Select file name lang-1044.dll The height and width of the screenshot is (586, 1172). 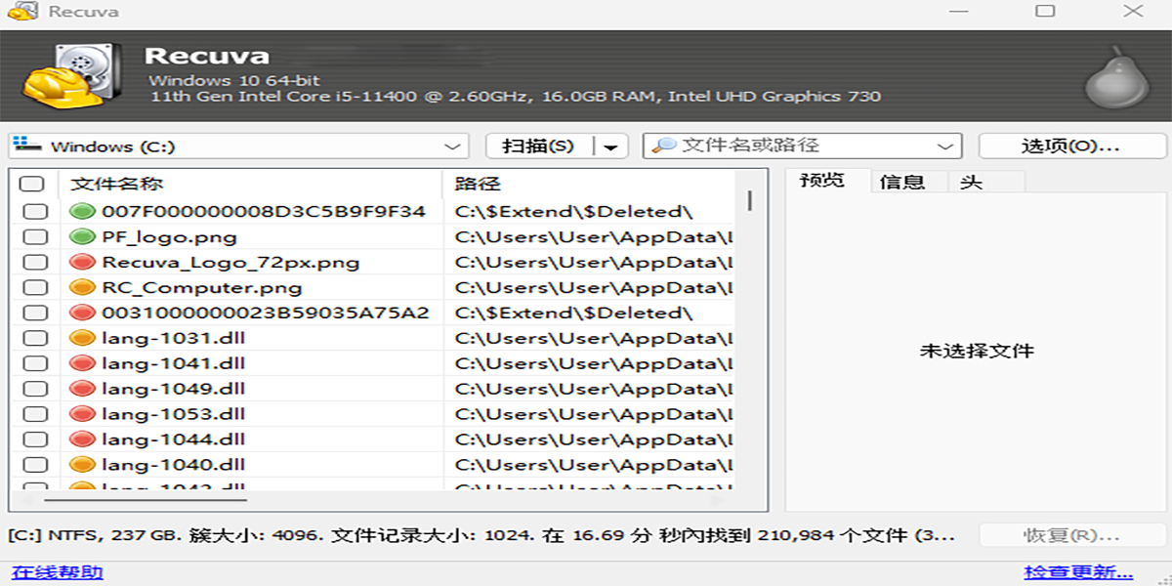[173, 439]
